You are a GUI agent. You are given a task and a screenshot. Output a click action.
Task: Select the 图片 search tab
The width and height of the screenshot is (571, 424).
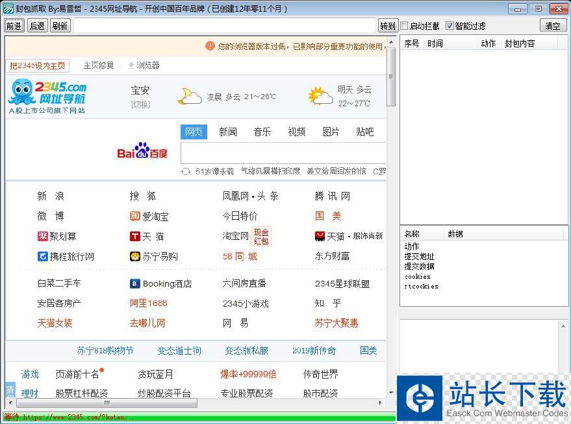click(x=331, y=132)
